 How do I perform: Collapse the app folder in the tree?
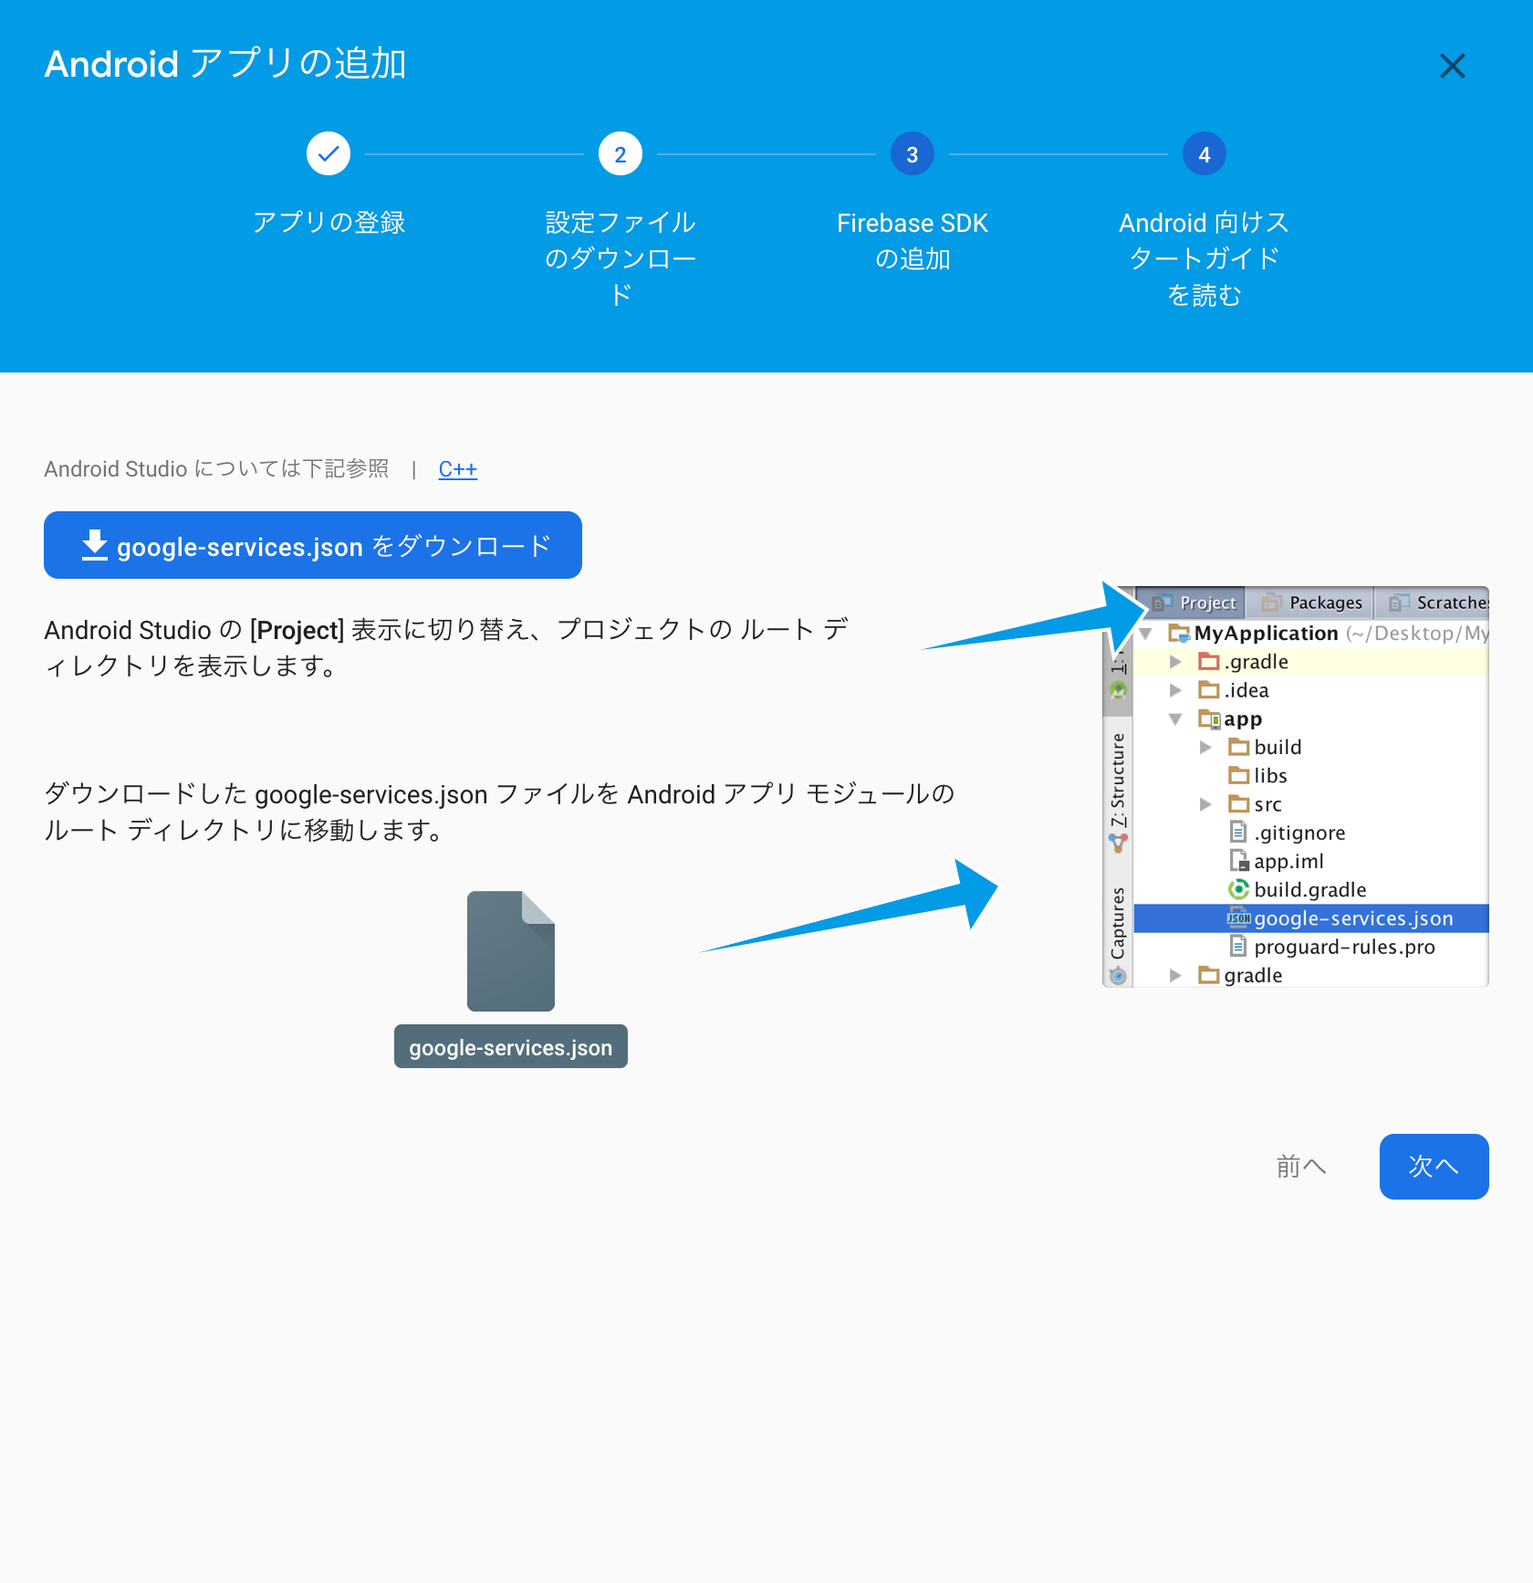click(x=1177, y=719)
